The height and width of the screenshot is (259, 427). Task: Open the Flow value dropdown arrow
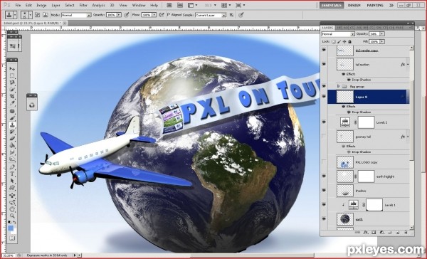154,15
